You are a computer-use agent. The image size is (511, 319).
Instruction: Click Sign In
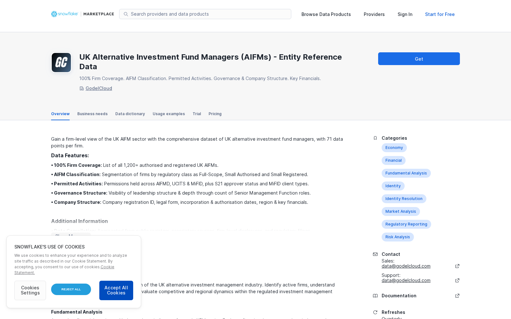tap(405, 14)
